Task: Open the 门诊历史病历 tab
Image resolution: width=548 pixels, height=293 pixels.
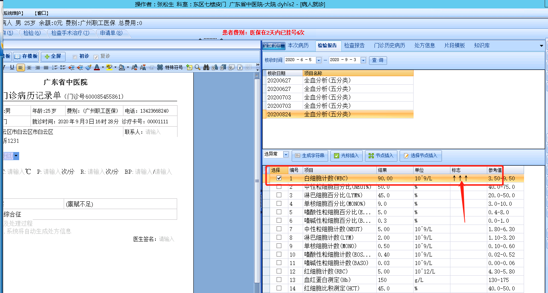Action: 390,46
